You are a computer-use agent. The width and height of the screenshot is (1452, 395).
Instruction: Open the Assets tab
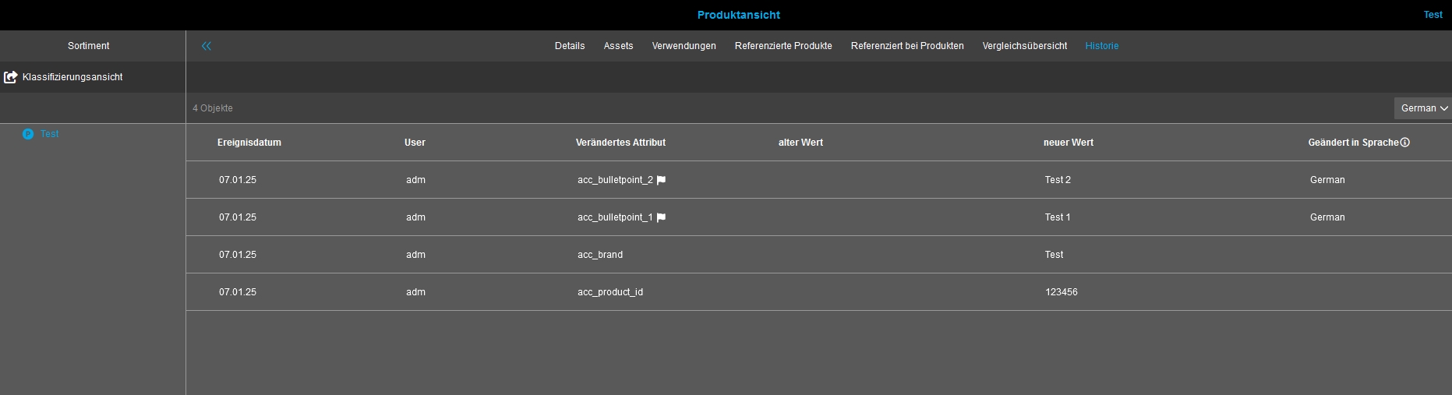[618, 46]
